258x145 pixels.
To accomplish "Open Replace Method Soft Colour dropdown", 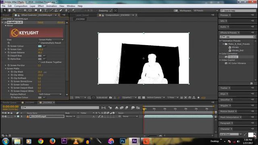I will (x=50, y=94).
